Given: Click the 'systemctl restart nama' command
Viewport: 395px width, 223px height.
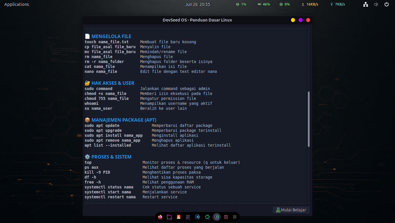Looking at the screenshot, I should (110, 197).
